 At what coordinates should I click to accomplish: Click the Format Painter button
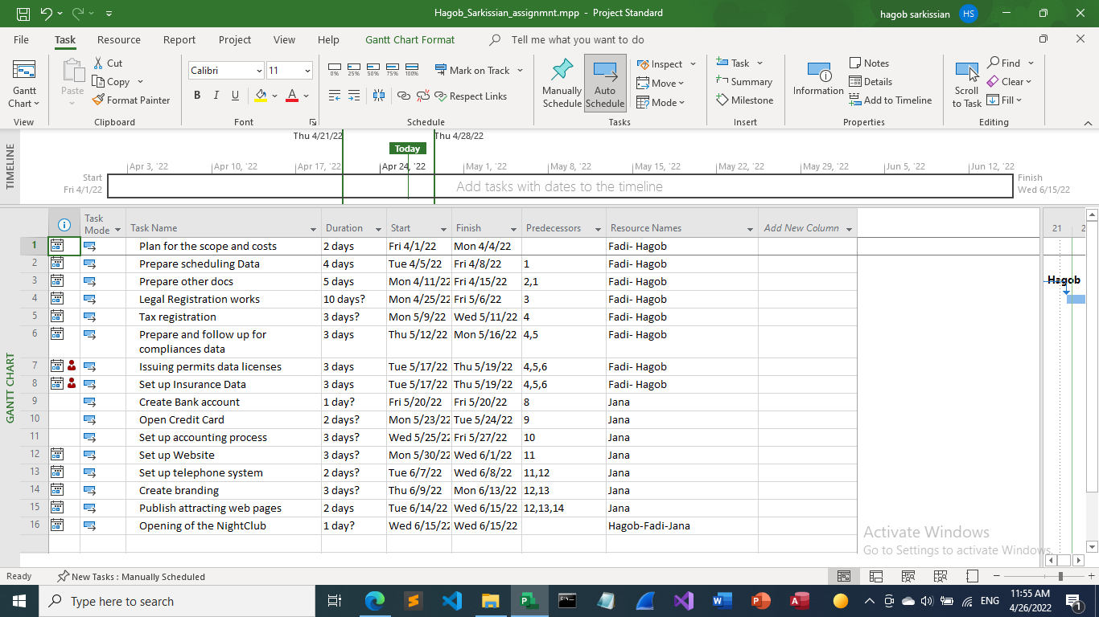point(131,100)
